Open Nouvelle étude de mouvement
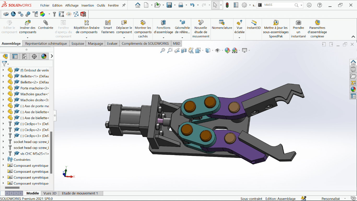 [201, 23]
